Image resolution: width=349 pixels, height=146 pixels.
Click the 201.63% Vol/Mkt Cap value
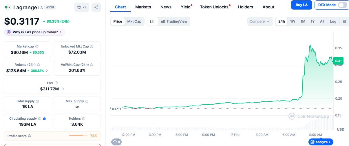pos(77,70)
